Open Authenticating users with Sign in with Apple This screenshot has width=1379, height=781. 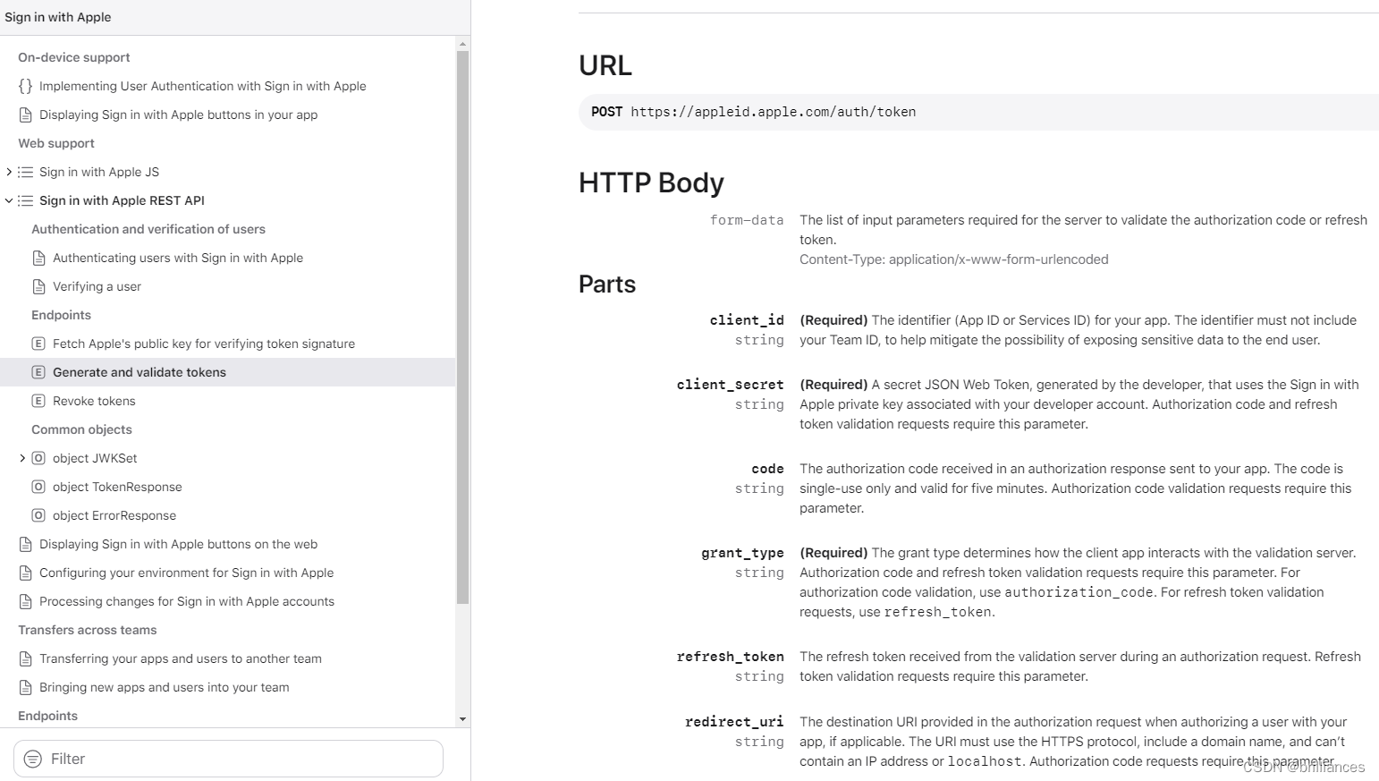pos(178,258)
